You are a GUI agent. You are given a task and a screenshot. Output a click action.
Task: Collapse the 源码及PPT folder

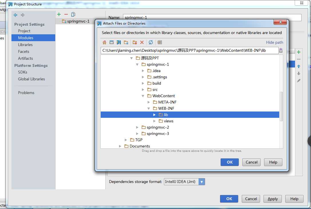coord(131,58)
